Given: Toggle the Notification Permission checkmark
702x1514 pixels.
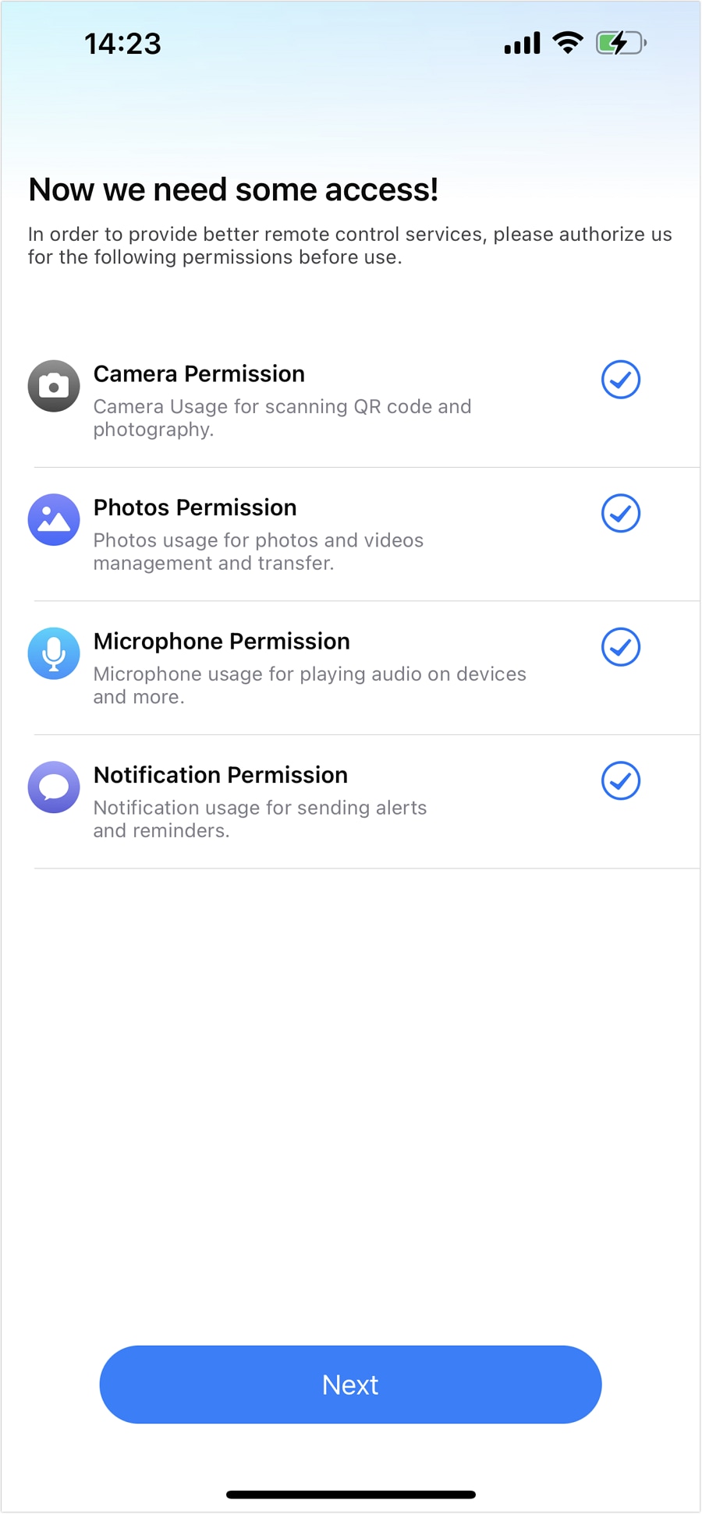Looking at the screenshot, I should [x=621, y=780].
